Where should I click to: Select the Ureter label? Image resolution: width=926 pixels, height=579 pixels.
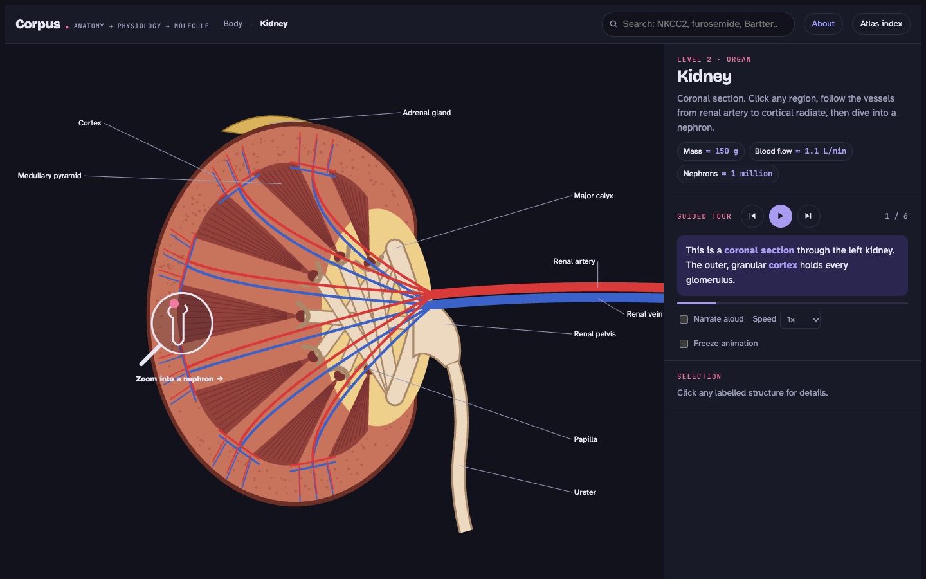click(x=585, y=492)
